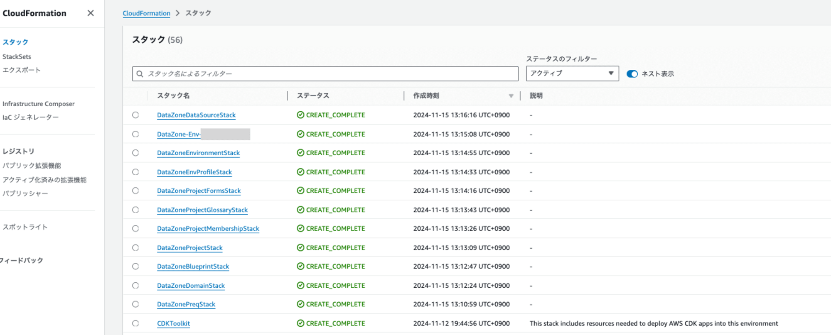
Task: Click status check icon for DataZoneBlueprintStack
Action: click(x=300, y=267)
